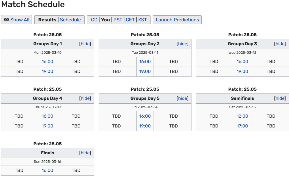Screen dimensions: 289x176
Task: Collapse the Groups Day 3 table
Action: [x=280, y=44]
